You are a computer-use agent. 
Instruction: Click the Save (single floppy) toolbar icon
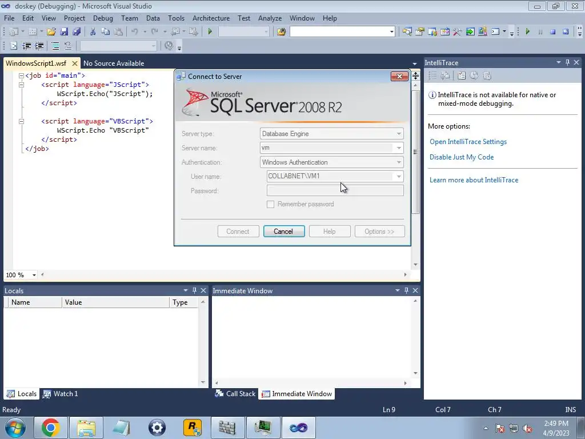point(64,32)
